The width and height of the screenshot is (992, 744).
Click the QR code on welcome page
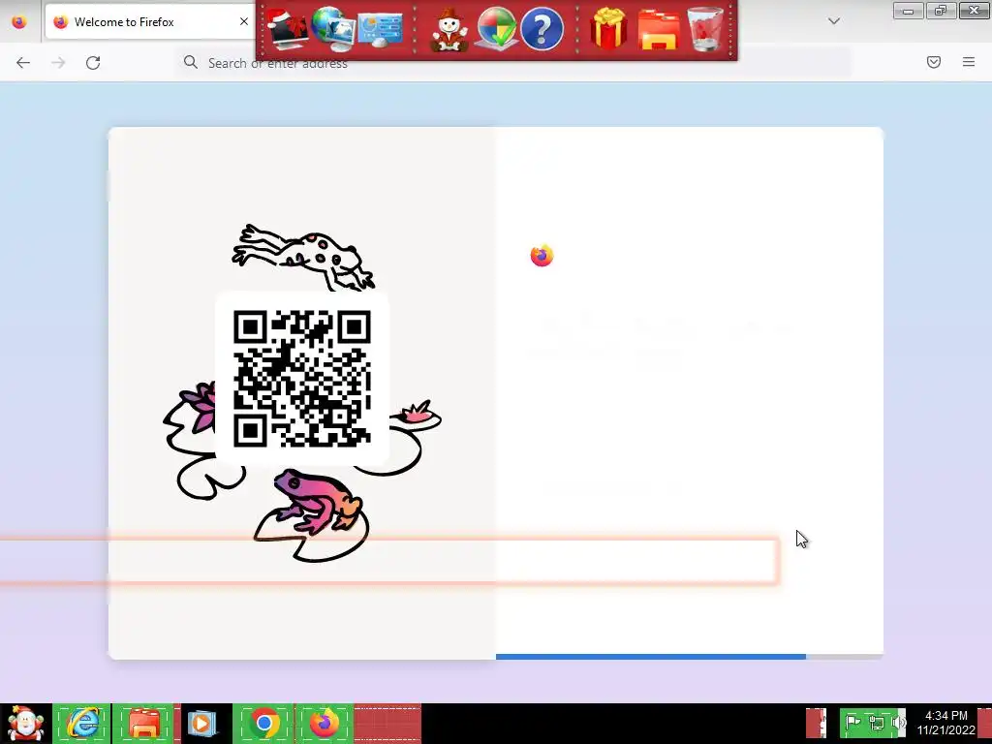pos(302,379)
